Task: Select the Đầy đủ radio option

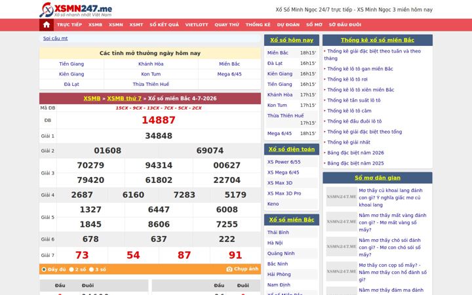Action: pyautogui.click(x=44, y=269)
